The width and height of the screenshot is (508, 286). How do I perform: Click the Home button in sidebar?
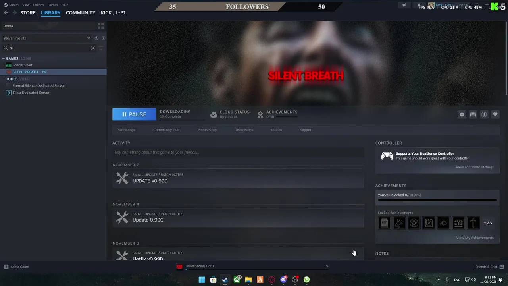point(48,26)
